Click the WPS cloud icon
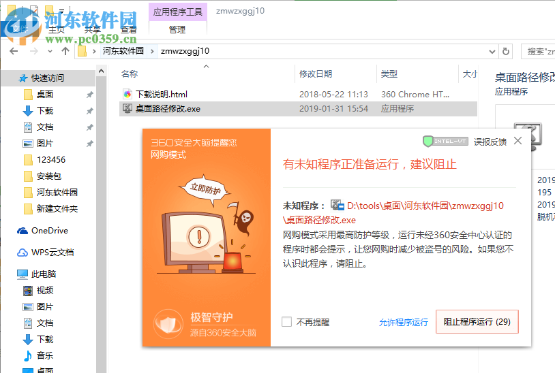The height and width of the screenshot is (373, 555). (x=22, y=253)
